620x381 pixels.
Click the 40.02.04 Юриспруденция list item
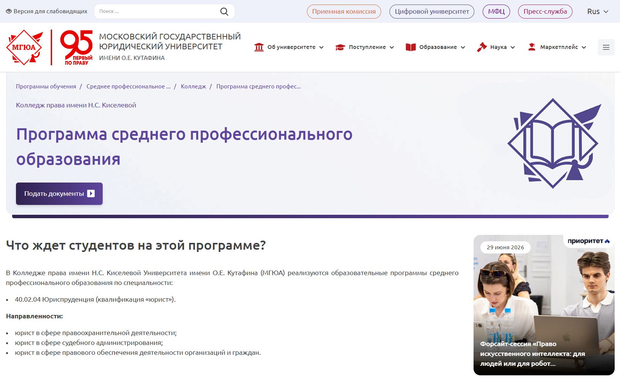point(95,299)
